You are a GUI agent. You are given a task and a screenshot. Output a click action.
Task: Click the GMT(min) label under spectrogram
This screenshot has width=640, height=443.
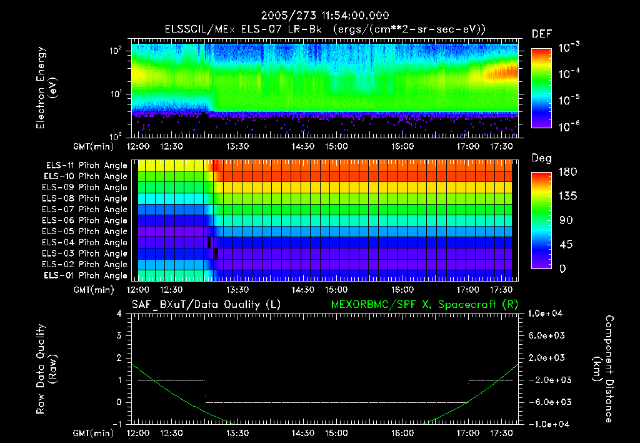(x=93, y=146)
